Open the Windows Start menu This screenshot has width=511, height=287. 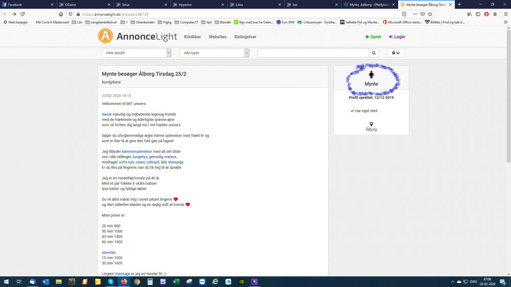click(6, 282)
